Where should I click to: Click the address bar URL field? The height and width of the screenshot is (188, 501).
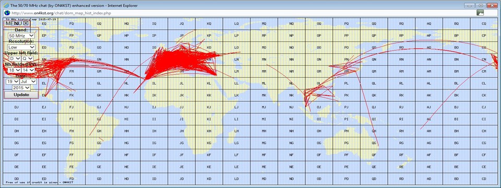(x=243, y=13)
